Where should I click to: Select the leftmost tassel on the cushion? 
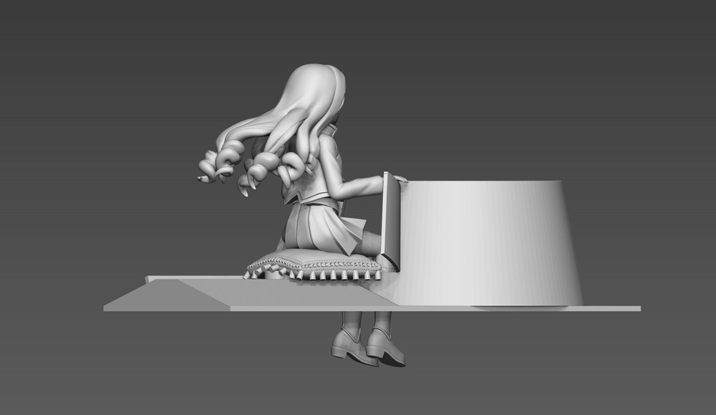click(251, 274)
